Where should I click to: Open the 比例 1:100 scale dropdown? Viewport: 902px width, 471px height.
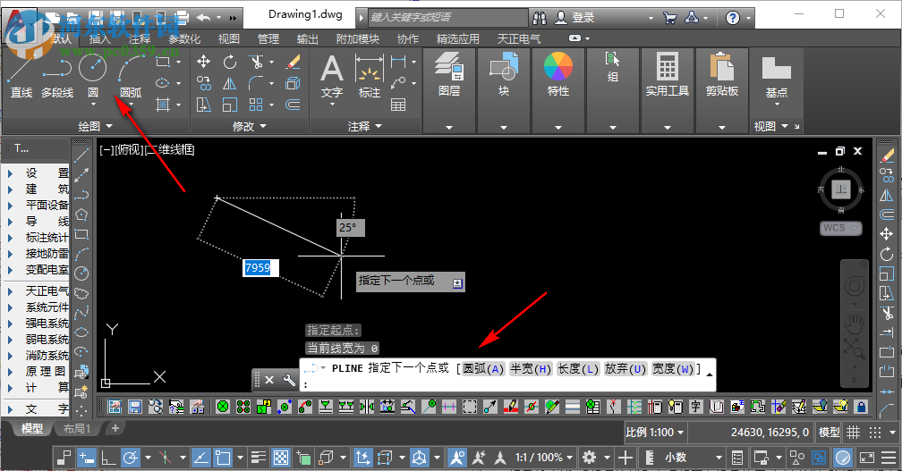[655, 432]
